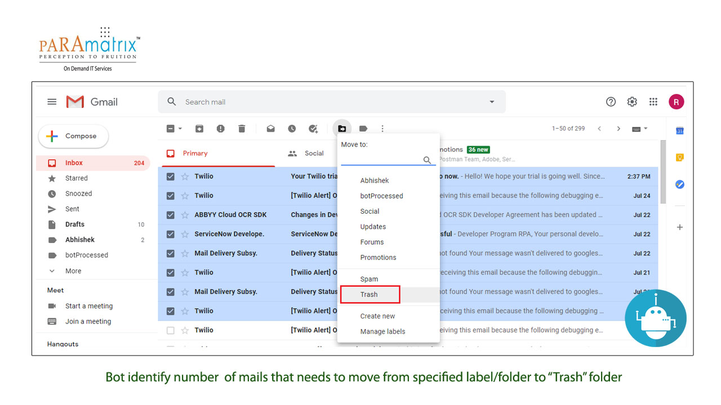
Task: Star the 2:37 PM Twilio mail
Action: point(185,177)
